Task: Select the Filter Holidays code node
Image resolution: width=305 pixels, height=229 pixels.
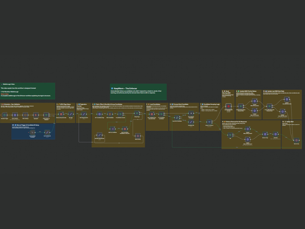Action: pyautogui.click(x=25, y=115)
